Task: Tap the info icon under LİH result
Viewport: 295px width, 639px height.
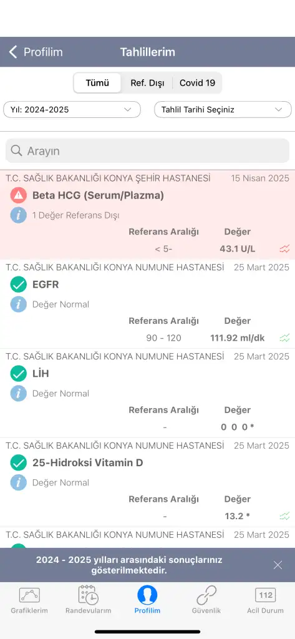Action: click(18, 393)
